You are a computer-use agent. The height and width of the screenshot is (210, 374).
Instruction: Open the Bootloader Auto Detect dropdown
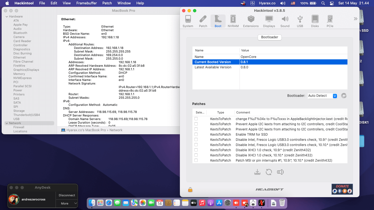tap(323, 96)
